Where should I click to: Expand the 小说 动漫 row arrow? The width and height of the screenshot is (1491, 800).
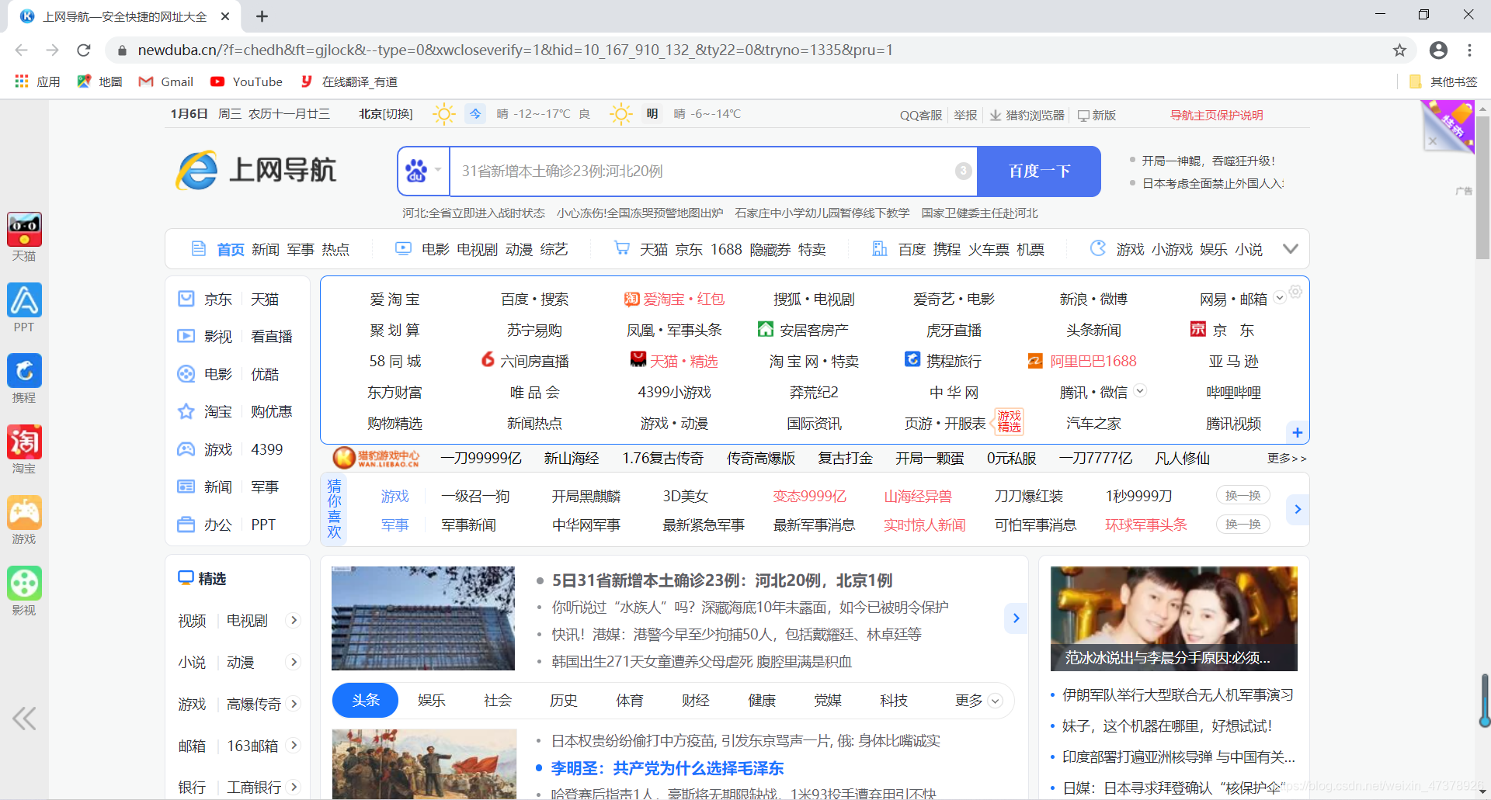pyautogui.click(x=294, y=662)
